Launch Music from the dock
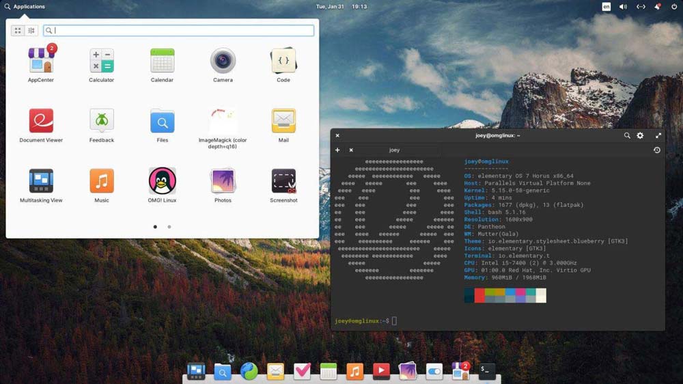Image resolution: width=683 pixels, height=384 pixels. (x=354, y=372)
